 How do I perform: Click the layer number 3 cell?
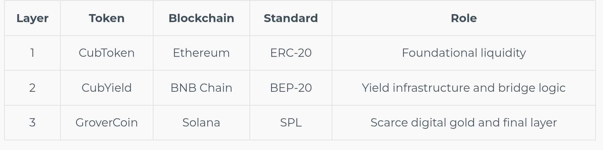pos(32,123)
